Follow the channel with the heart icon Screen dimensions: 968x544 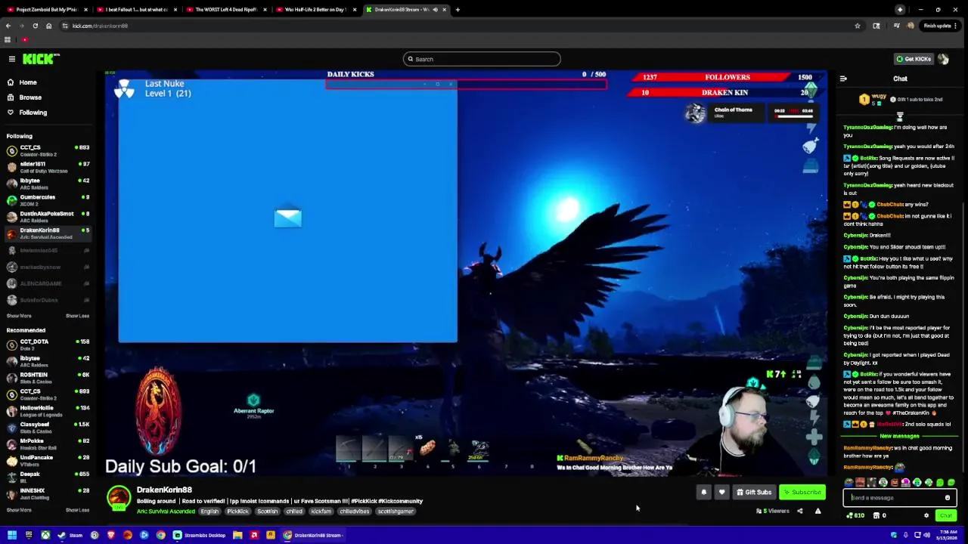[721, 493]
